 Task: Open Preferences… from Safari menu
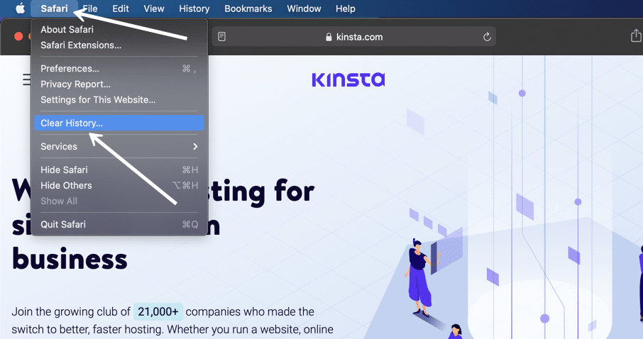pyautogui.click(x=70, y=69)
